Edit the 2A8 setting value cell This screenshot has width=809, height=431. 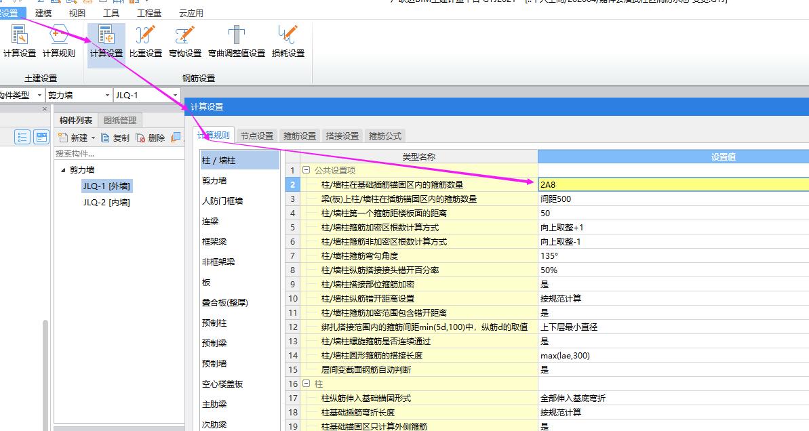pos(673,184)
